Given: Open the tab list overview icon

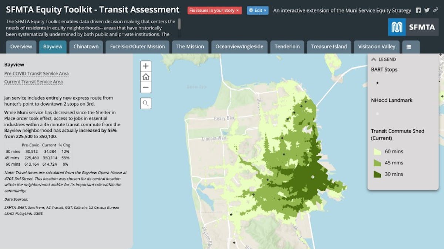Looking at the screenshot, I should click(411, 46).
